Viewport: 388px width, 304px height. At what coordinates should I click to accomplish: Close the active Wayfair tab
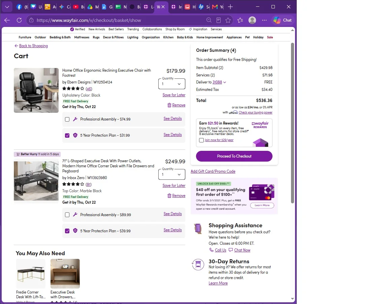[163, 7]
